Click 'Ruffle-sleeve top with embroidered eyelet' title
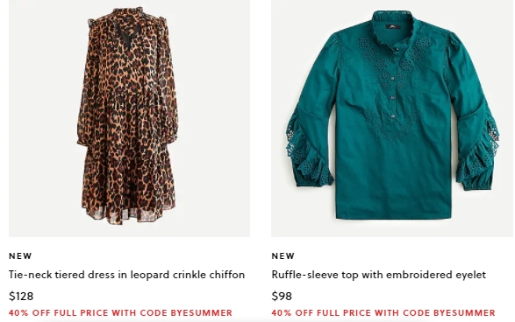The width and height of the screenshot is (515, 322). pyautogui.click(x=379, y=275)
